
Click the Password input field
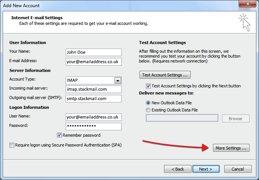(93, 127)
